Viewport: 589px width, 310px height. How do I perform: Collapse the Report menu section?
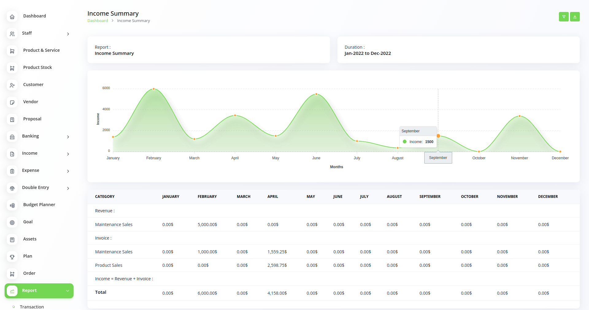[67, 291]
